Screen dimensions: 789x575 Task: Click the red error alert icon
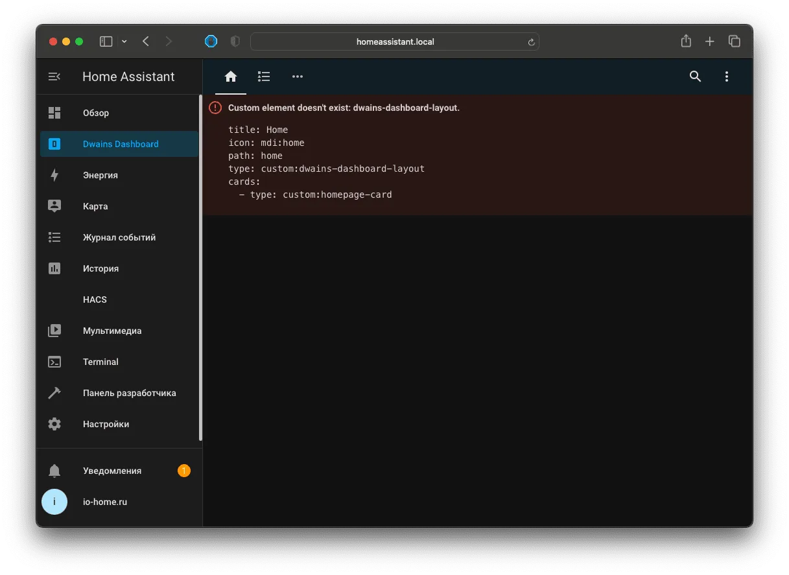[x=215, y=108]
